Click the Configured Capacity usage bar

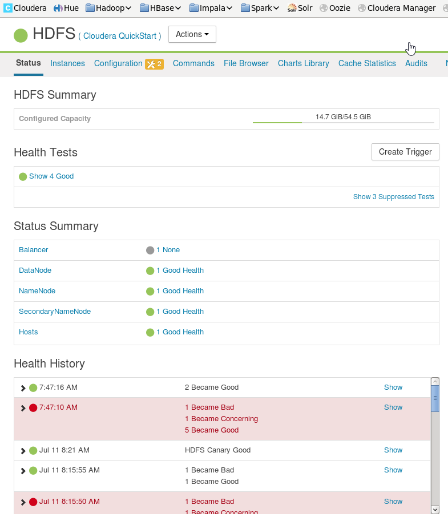pos(343,122)
